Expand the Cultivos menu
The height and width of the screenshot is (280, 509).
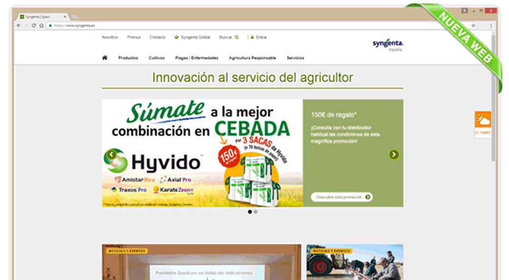point(157,58)
